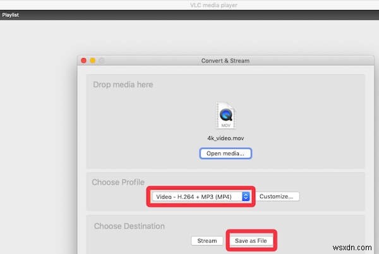Click the Choose Destination heading
The height and width of the screenshot is (254, 379).
pyautogui.click(x=129, y=226)
